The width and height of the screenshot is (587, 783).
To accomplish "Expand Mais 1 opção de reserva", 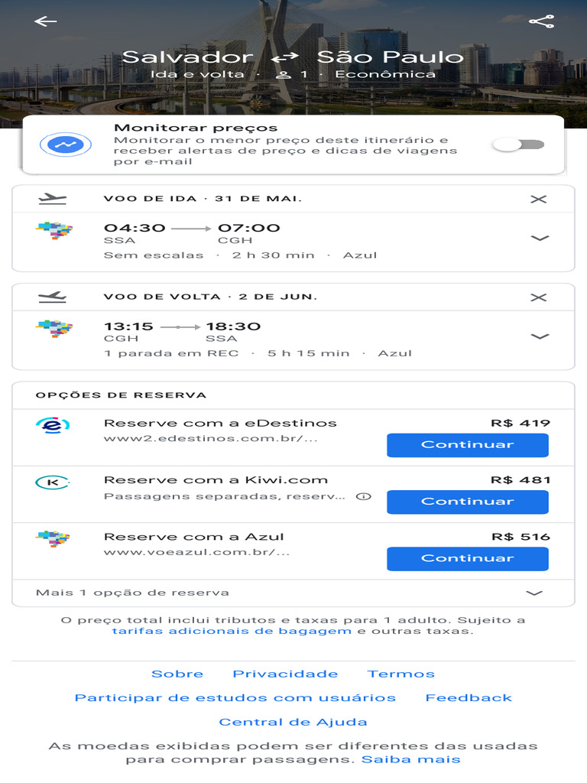I will (534, 593).
